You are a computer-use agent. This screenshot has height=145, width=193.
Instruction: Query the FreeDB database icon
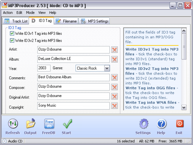point(49,124)
